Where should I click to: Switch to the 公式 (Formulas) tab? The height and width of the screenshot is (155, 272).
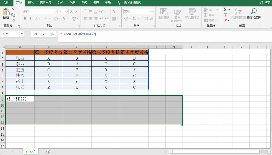(x=60, y=3)
